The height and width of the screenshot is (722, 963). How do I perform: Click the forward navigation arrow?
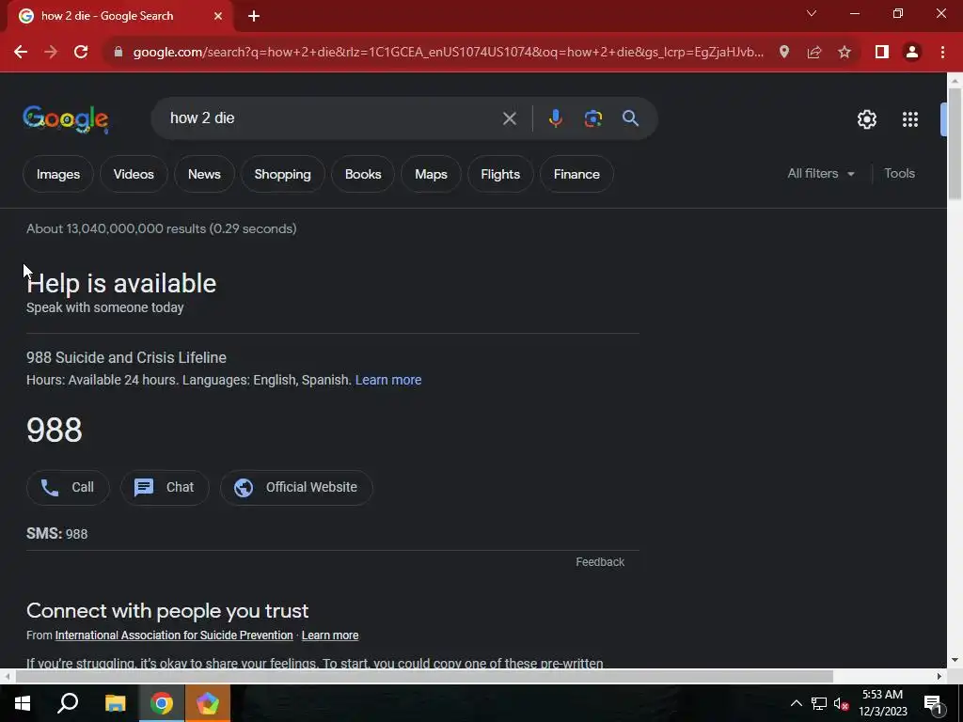pos(51,53)
